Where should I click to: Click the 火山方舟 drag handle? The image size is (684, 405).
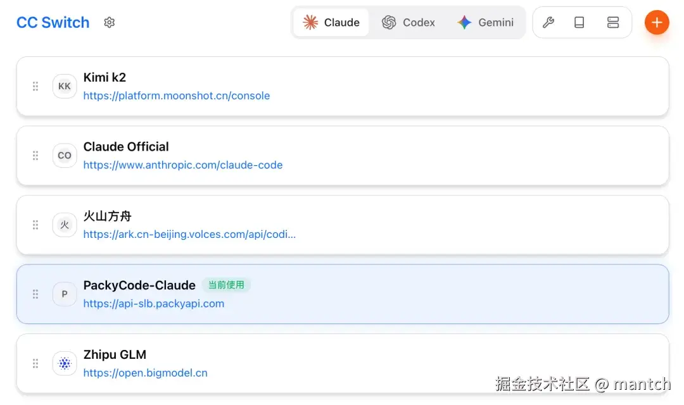(x=35, y=225)
